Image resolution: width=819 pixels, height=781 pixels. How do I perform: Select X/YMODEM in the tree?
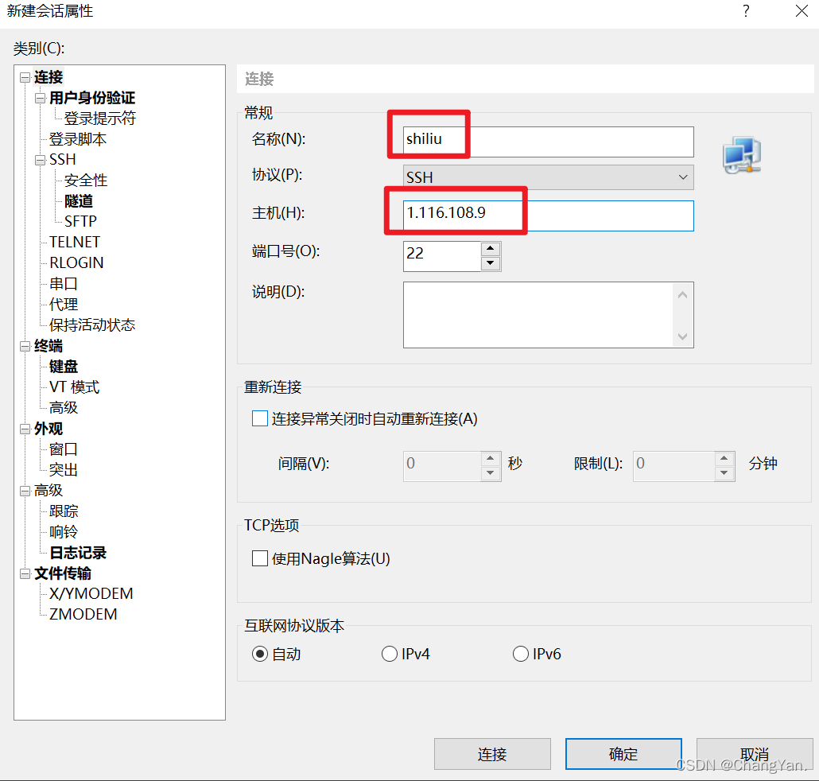[91, 593]
